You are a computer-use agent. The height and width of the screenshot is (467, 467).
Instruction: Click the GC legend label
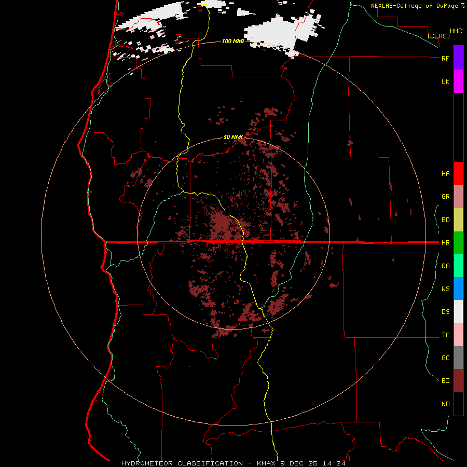[x=445, y=358]
